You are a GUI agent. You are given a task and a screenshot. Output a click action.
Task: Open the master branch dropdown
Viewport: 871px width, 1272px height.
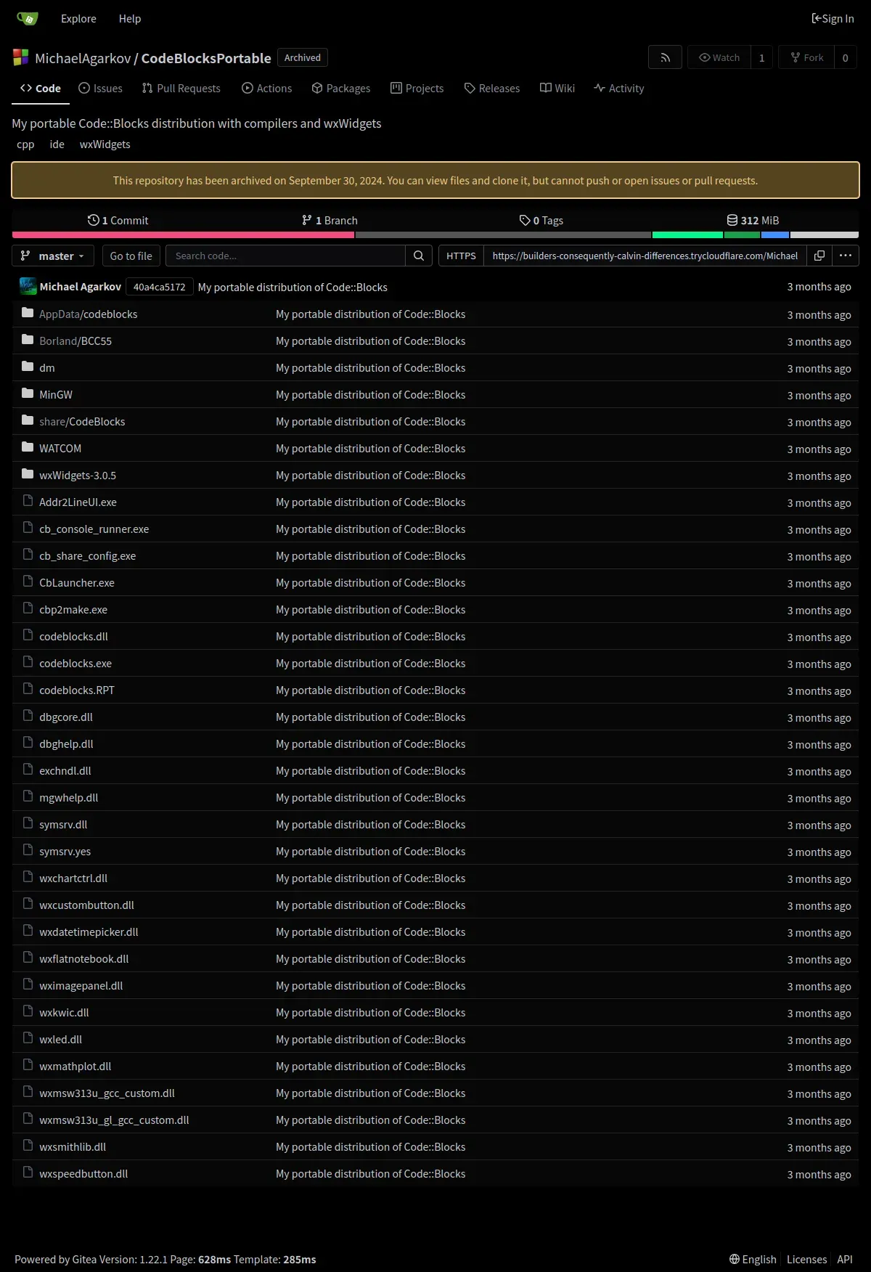pos(53,256)
